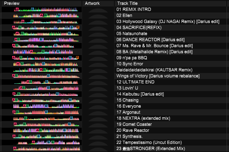
Task: Click the blue B cue marker in 10 Sync Error preview
Action: (x=43, y=63)
